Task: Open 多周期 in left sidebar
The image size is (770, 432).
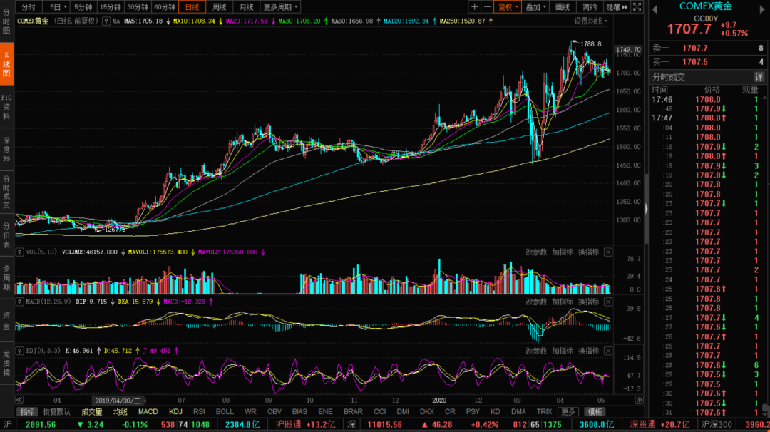Action: (x=6, y=277)
